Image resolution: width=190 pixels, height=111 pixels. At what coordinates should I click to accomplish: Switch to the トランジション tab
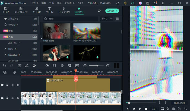(64, 11)
